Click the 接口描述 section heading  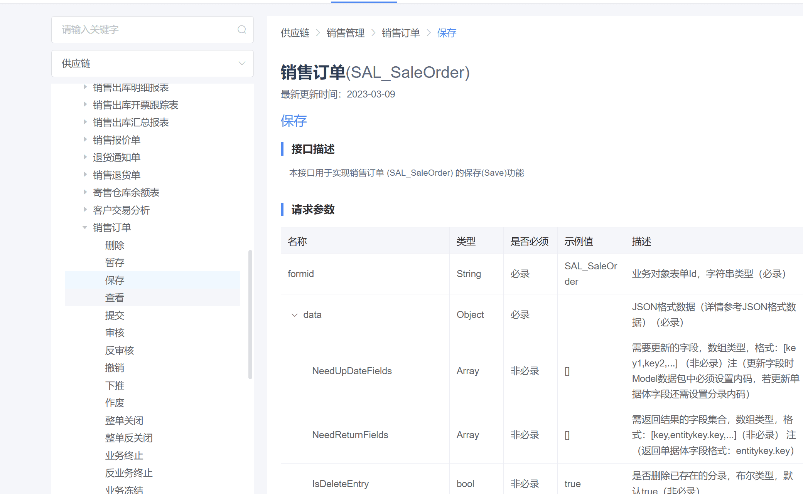[x=313, y=149]
